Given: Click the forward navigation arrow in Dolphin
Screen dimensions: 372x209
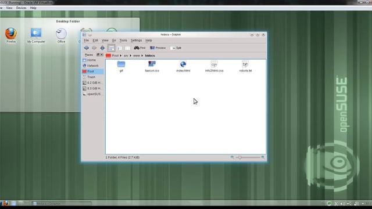Looking at the screenshot, I should coord(94,48).
